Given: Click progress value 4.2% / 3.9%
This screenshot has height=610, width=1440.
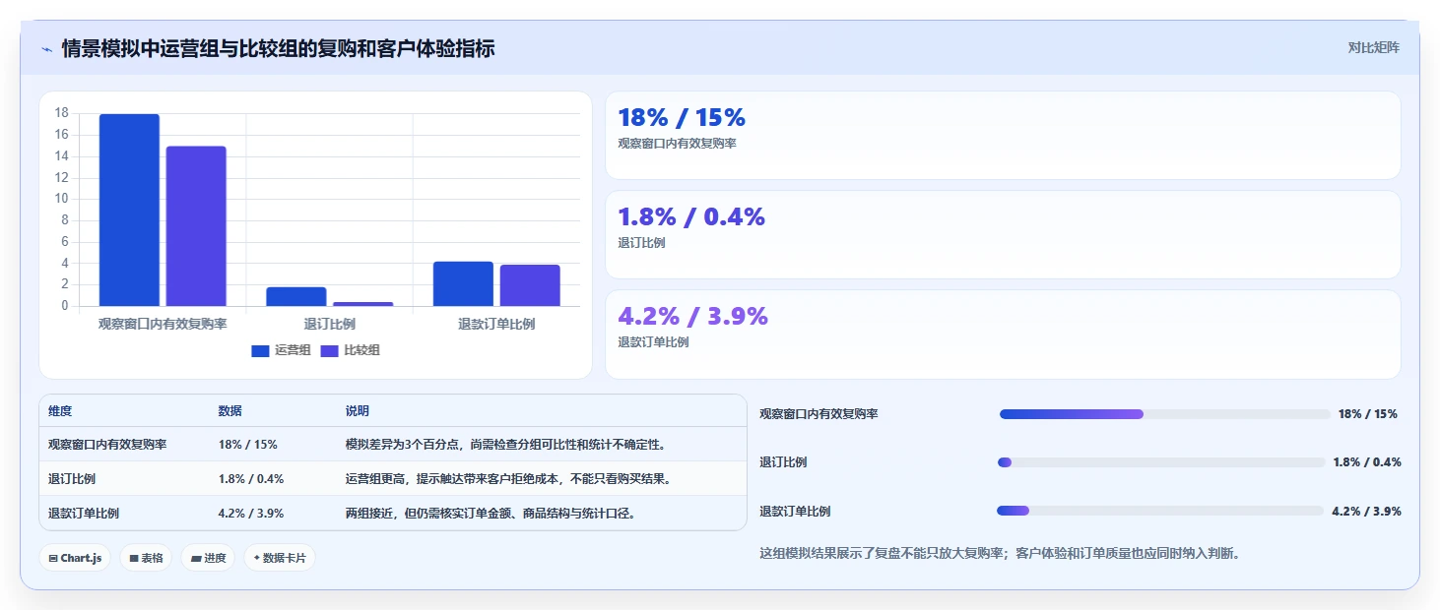Looking at the screenshot, I should pyautogui.click(x=1366, y=512).
